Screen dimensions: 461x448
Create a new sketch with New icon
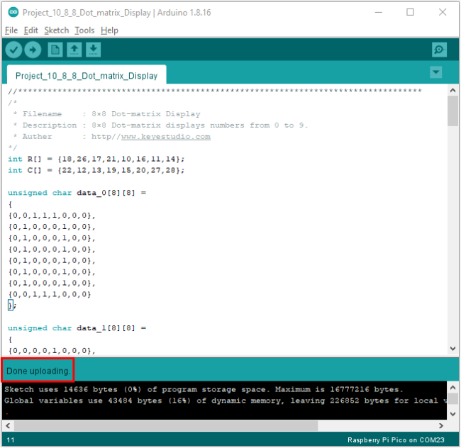coord(55,50)
